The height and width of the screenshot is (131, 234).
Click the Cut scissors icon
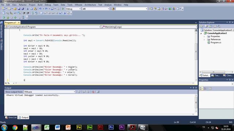tap(28, 9)
